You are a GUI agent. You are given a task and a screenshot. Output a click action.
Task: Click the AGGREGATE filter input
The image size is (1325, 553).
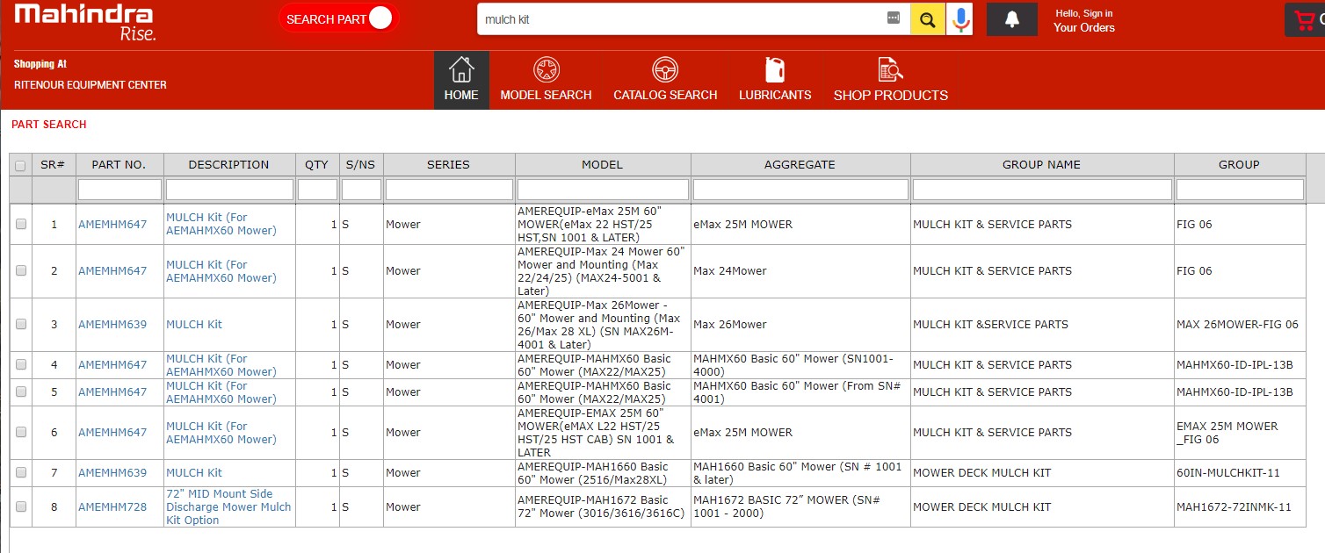tap(800, 190)
